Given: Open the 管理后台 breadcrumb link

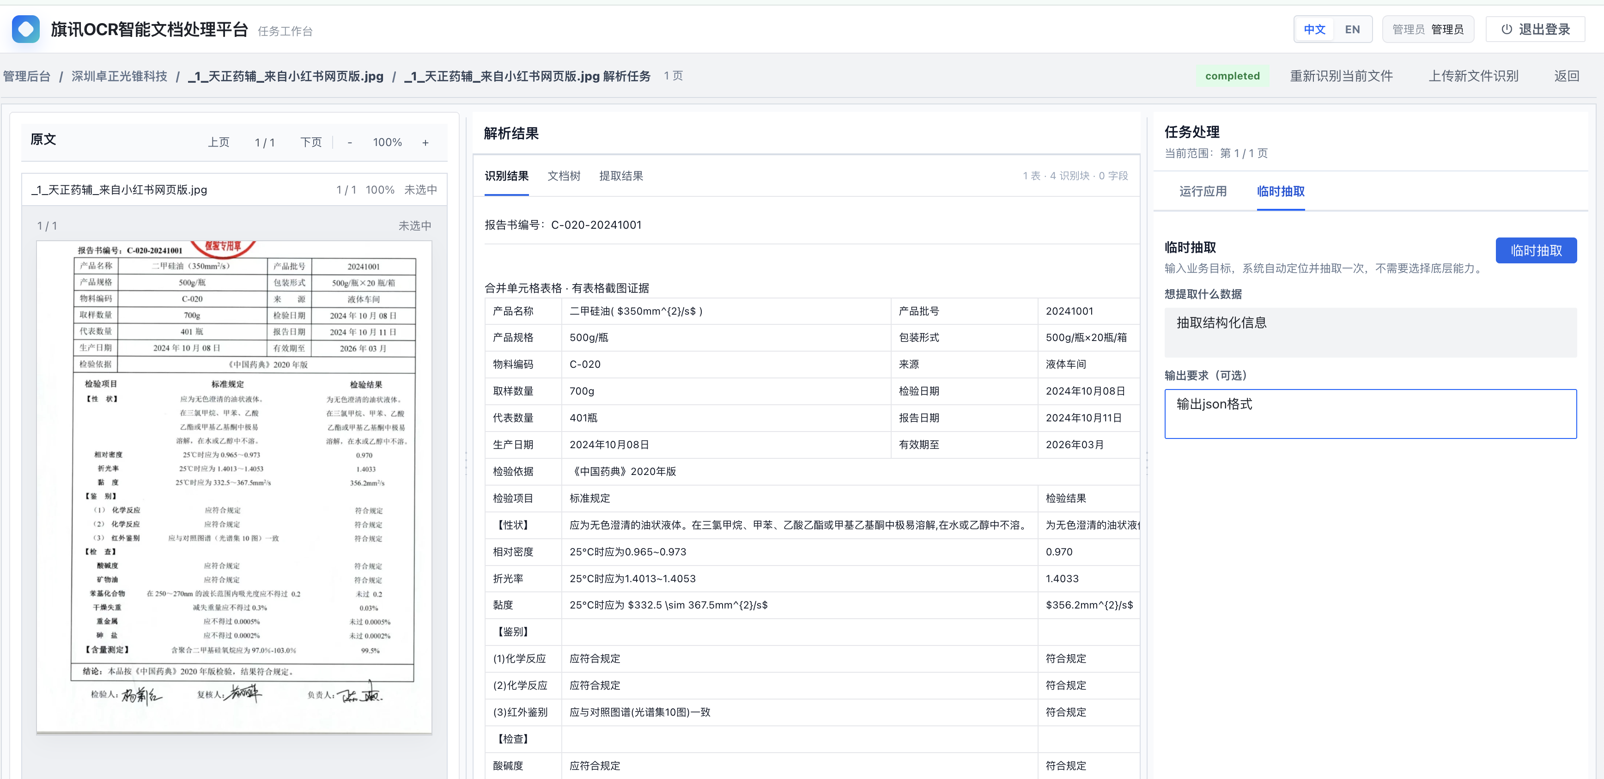Looking at the screenshot, I should click(x=27, y=76).
